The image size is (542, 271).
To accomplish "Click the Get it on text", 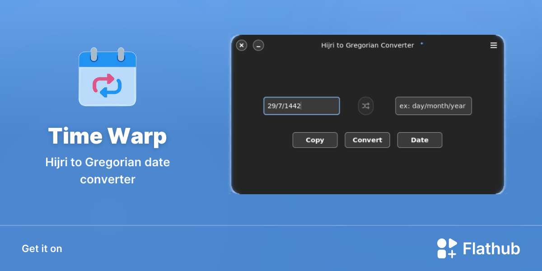I will pos(42,248).
